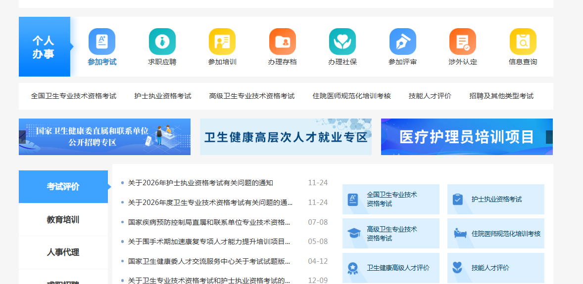Click date 07-08 in notice list

coord(318,222)
